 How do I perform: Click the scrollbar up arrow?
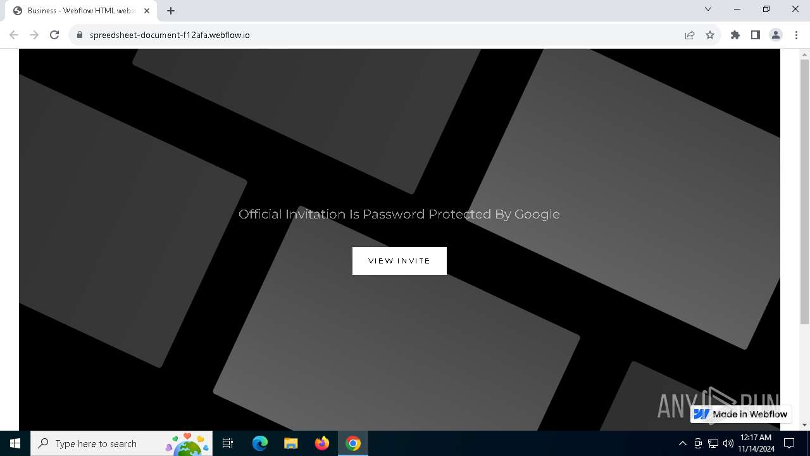[x=805, y=54]
